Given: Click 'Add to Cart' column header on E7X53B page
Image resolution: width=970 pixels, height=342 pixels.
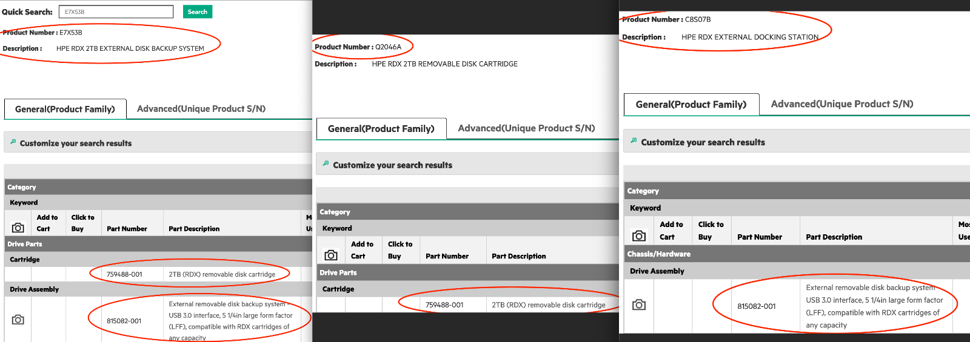Looking at the screenshot, I should (47, 223).
